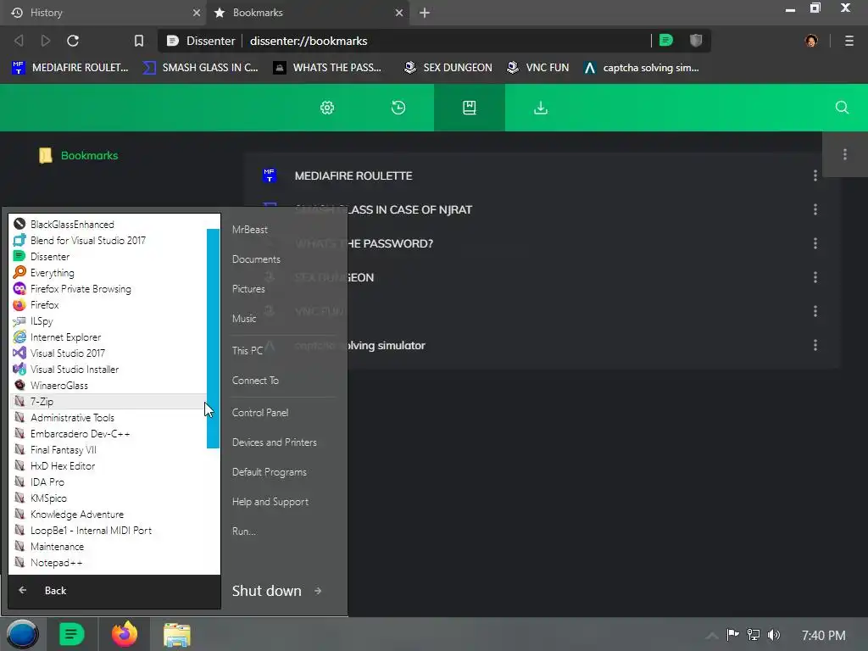
Task: Open Dissenter from the taskbar
Action: click(71, 634)
